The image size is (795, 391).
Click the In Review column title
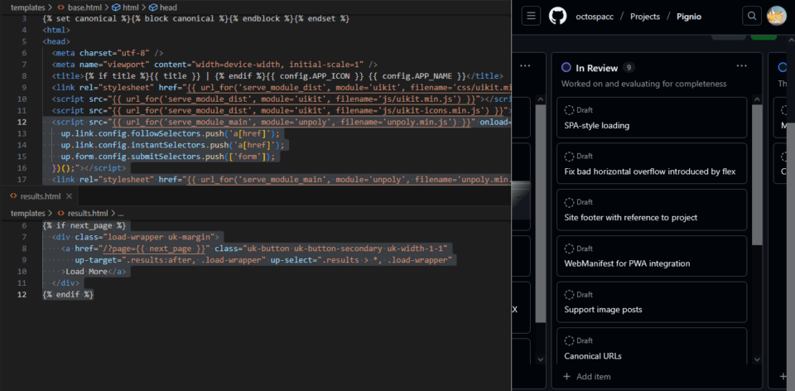coord(597,68)
